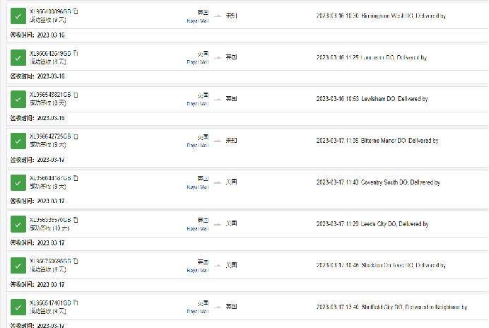
Task: Select the Lewisham DO delivered event text
Action: coord(372,99)
